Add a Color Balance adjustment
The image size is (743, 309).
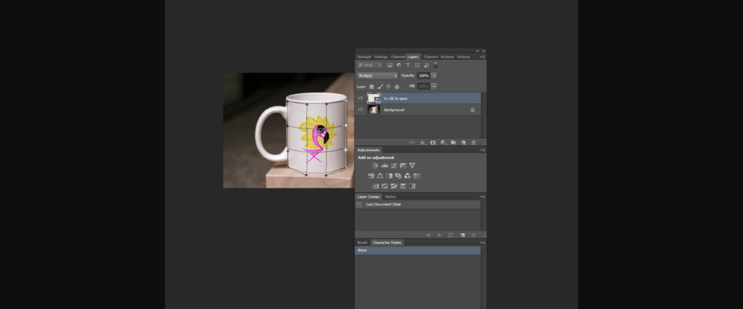380,176
